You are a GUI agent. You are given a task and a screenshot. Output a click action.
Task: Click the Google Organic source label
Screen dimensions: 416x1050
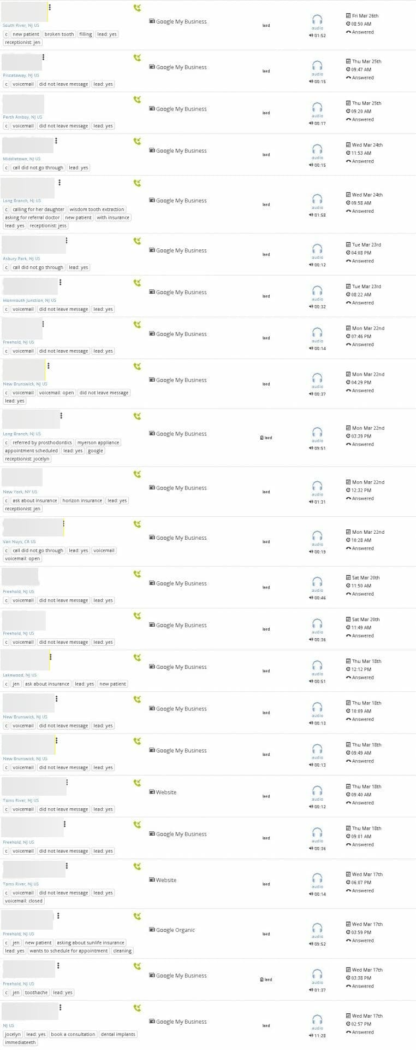click(175, 930)
